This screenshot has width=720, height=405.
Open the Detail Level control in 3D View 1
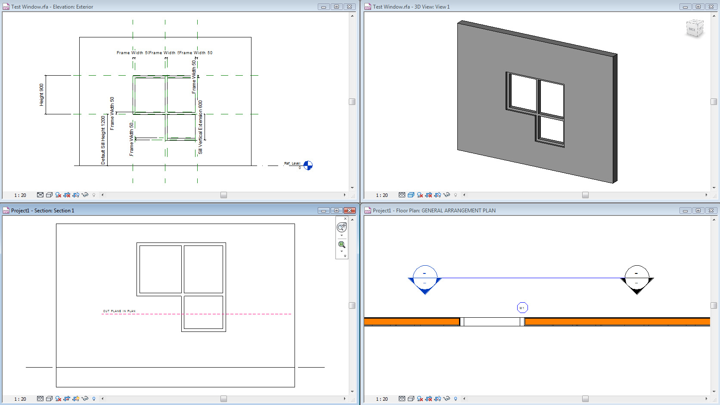(x=402, y=195)
